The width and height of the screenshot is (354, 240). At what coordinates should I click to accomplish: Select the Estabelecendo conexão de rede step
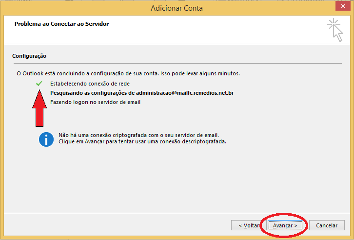(x=90, y=84)
